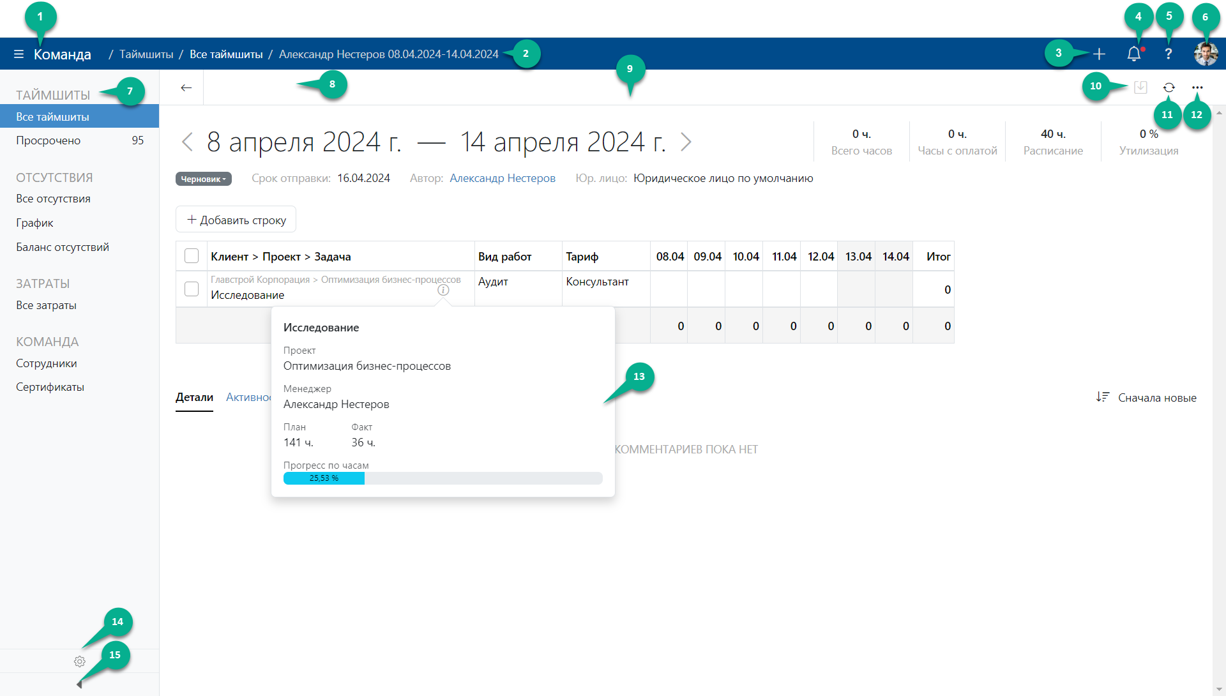Click the sort order icon near Сначала новые

[1103, 397]
